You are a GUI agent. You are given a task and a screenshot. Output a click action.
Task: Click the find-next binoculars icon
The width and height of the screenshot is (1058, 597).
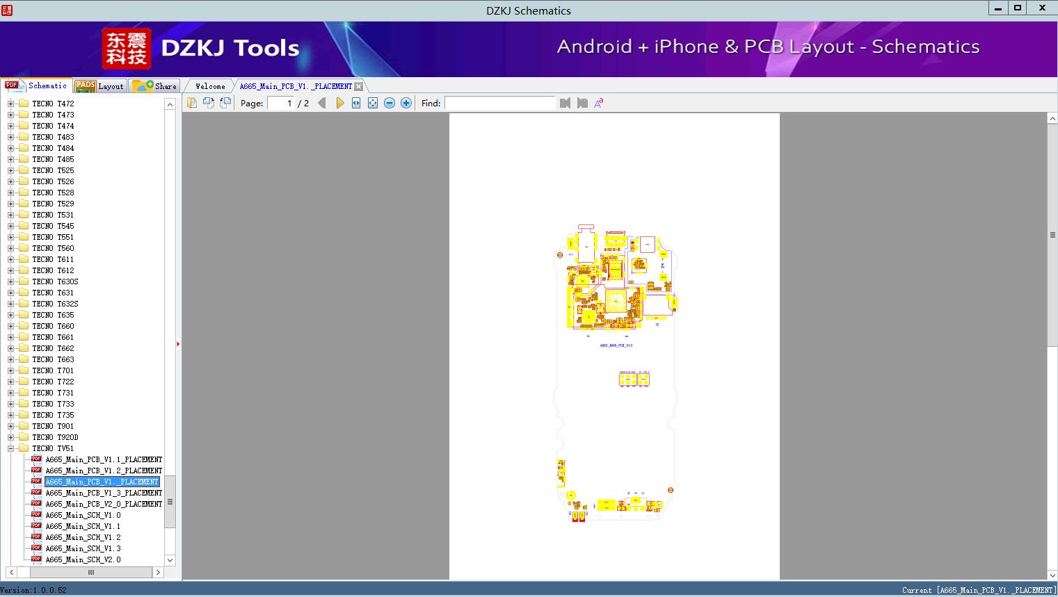coord(582,103)
